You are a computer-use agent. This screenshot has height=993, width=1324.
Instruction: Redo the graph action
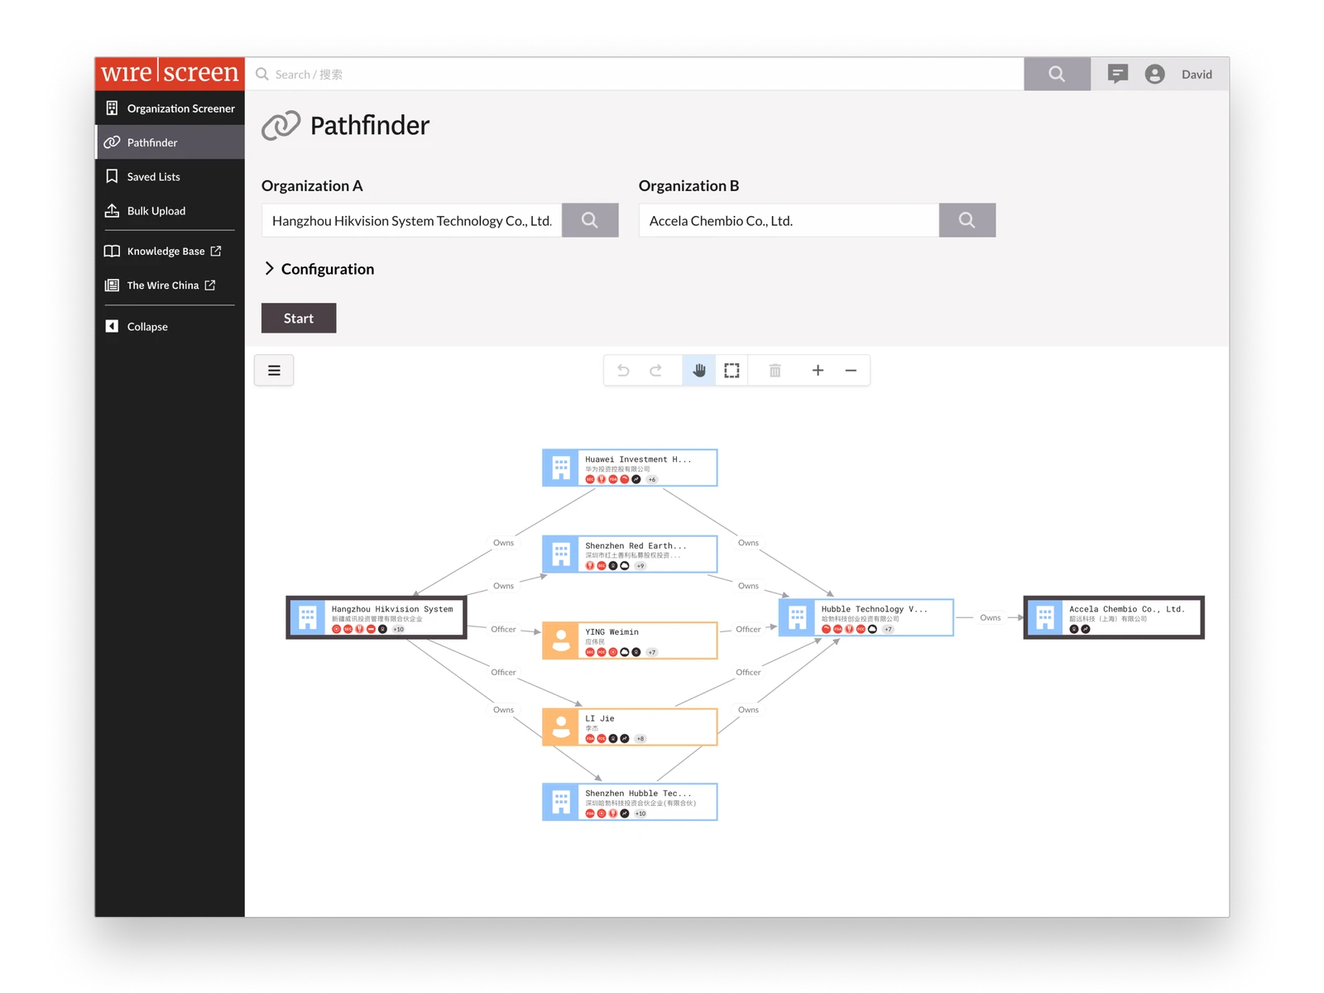[655, 371]
